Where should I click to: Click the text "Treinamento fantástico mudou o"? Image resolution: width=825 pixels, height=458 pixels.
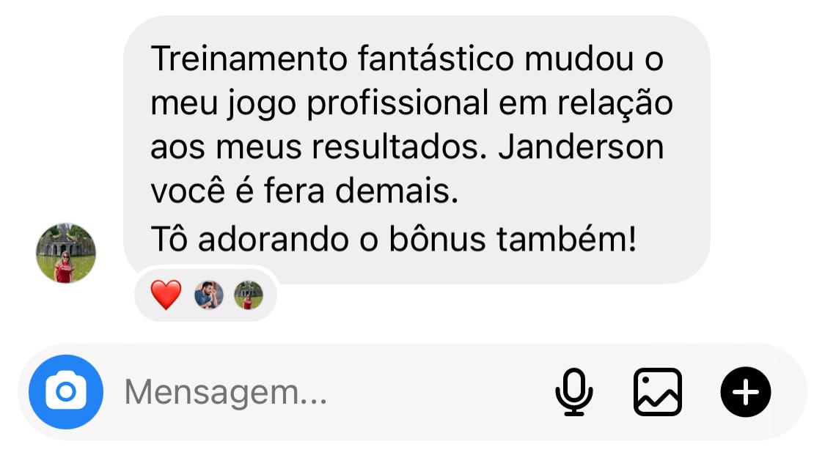[x=407, y=58]
